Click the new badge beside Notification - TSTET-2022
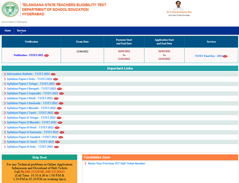Screen dimensions: 239x183 click(x=46, y=55)
